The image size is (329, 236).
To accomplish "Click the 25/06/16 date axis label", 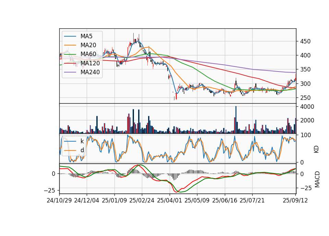I will 225,200.
